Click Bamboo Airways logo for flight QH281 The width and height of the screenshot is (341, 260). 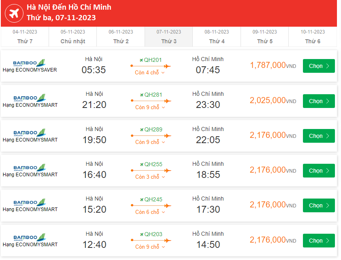click(29, 98)
